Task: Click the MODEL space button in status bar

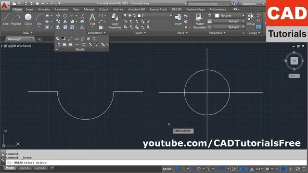Action: point(168,169)
